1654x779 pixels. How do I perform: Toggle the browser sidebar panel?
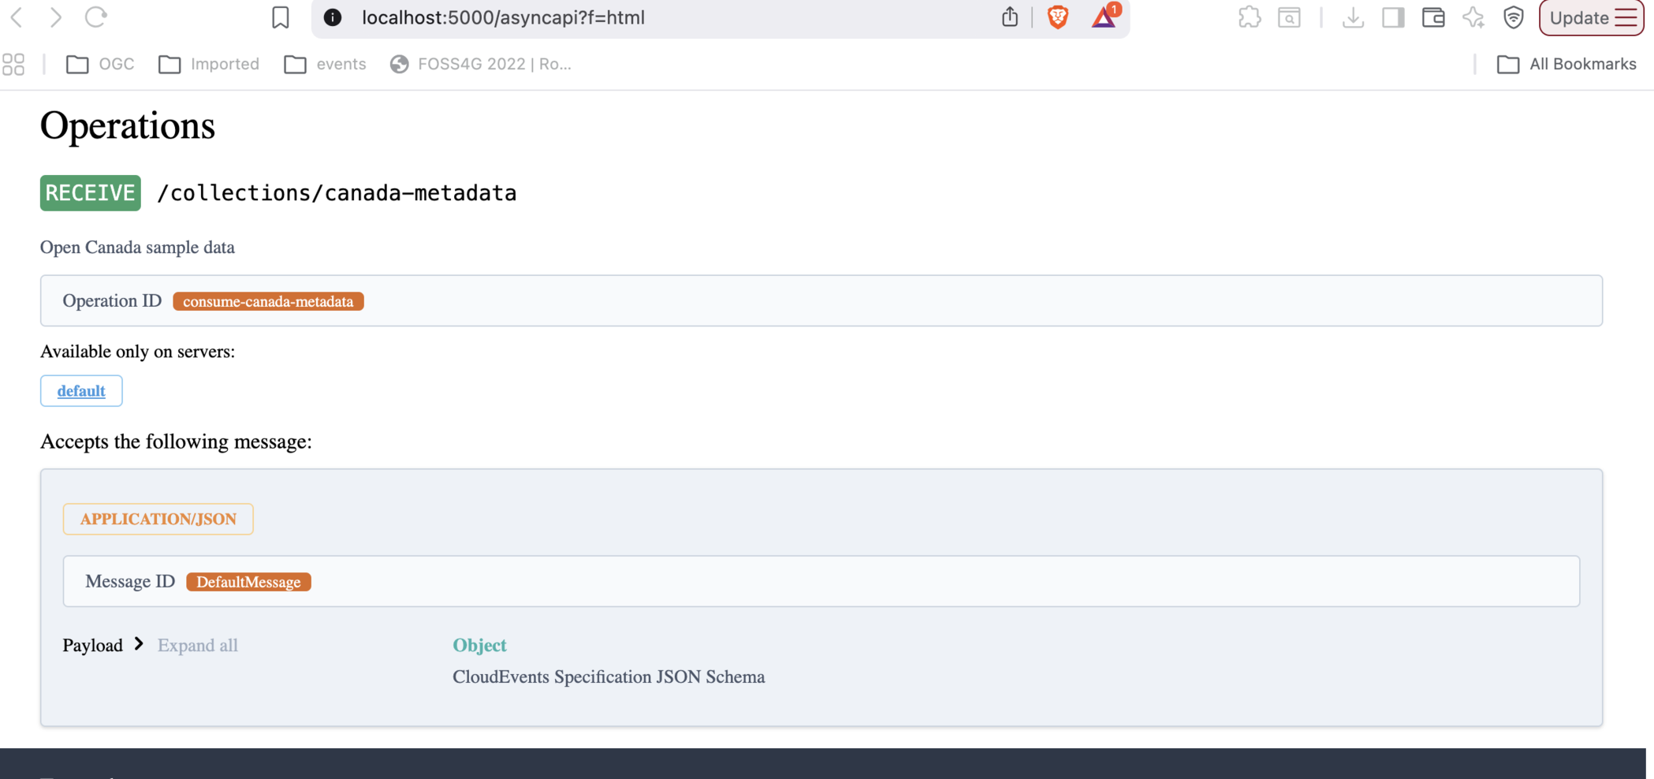pyautogui.click(x=1393, y=17)
